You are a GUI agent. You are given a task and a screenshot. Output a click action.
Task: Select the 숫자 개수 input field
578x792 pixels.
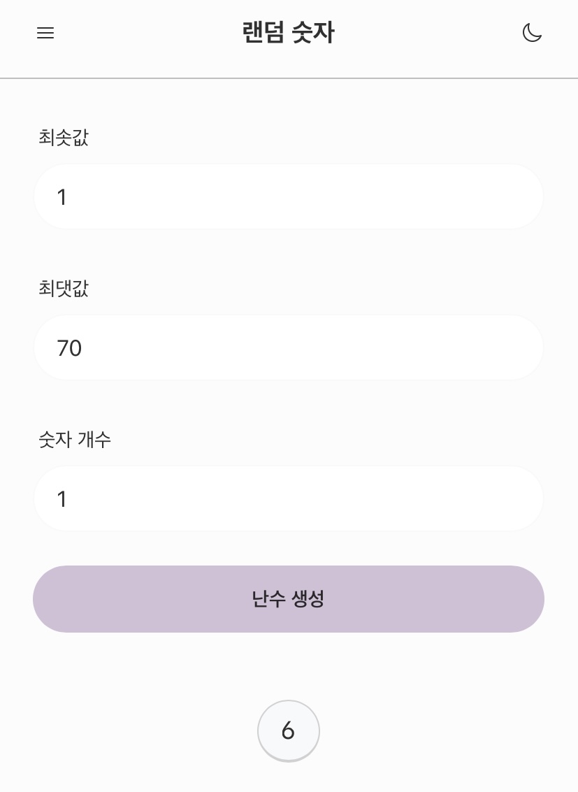point(289,498)
